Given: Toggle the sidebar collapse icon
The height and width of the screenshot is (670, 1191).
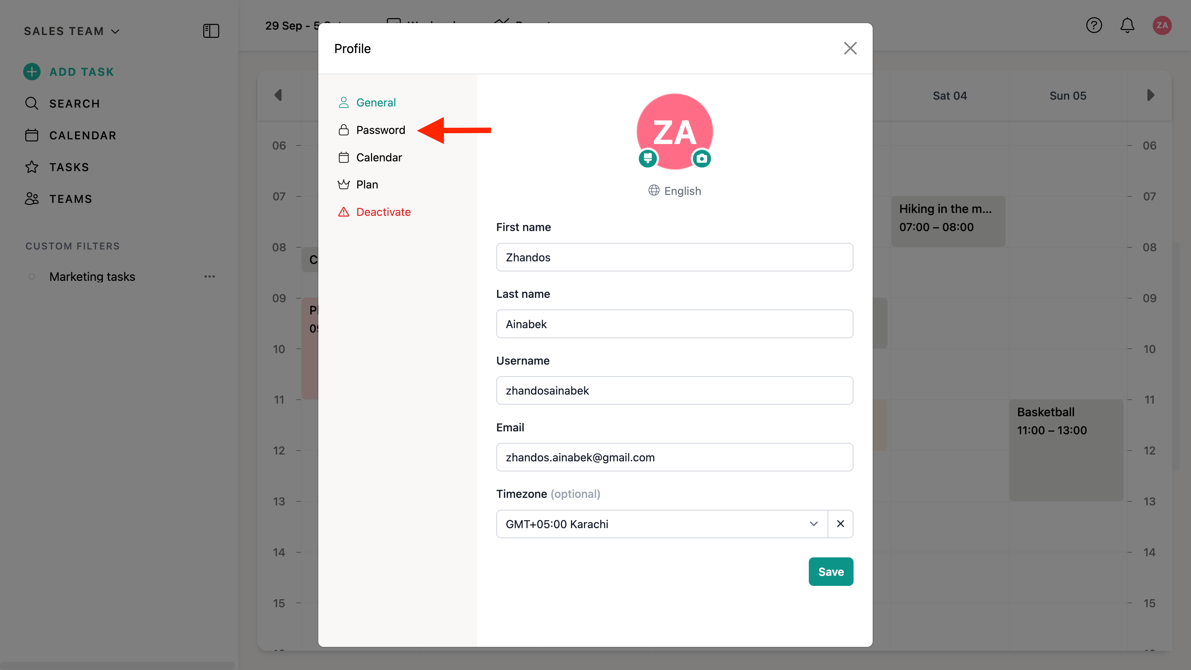Looking at the screenshot, I should tap(211, 31).
